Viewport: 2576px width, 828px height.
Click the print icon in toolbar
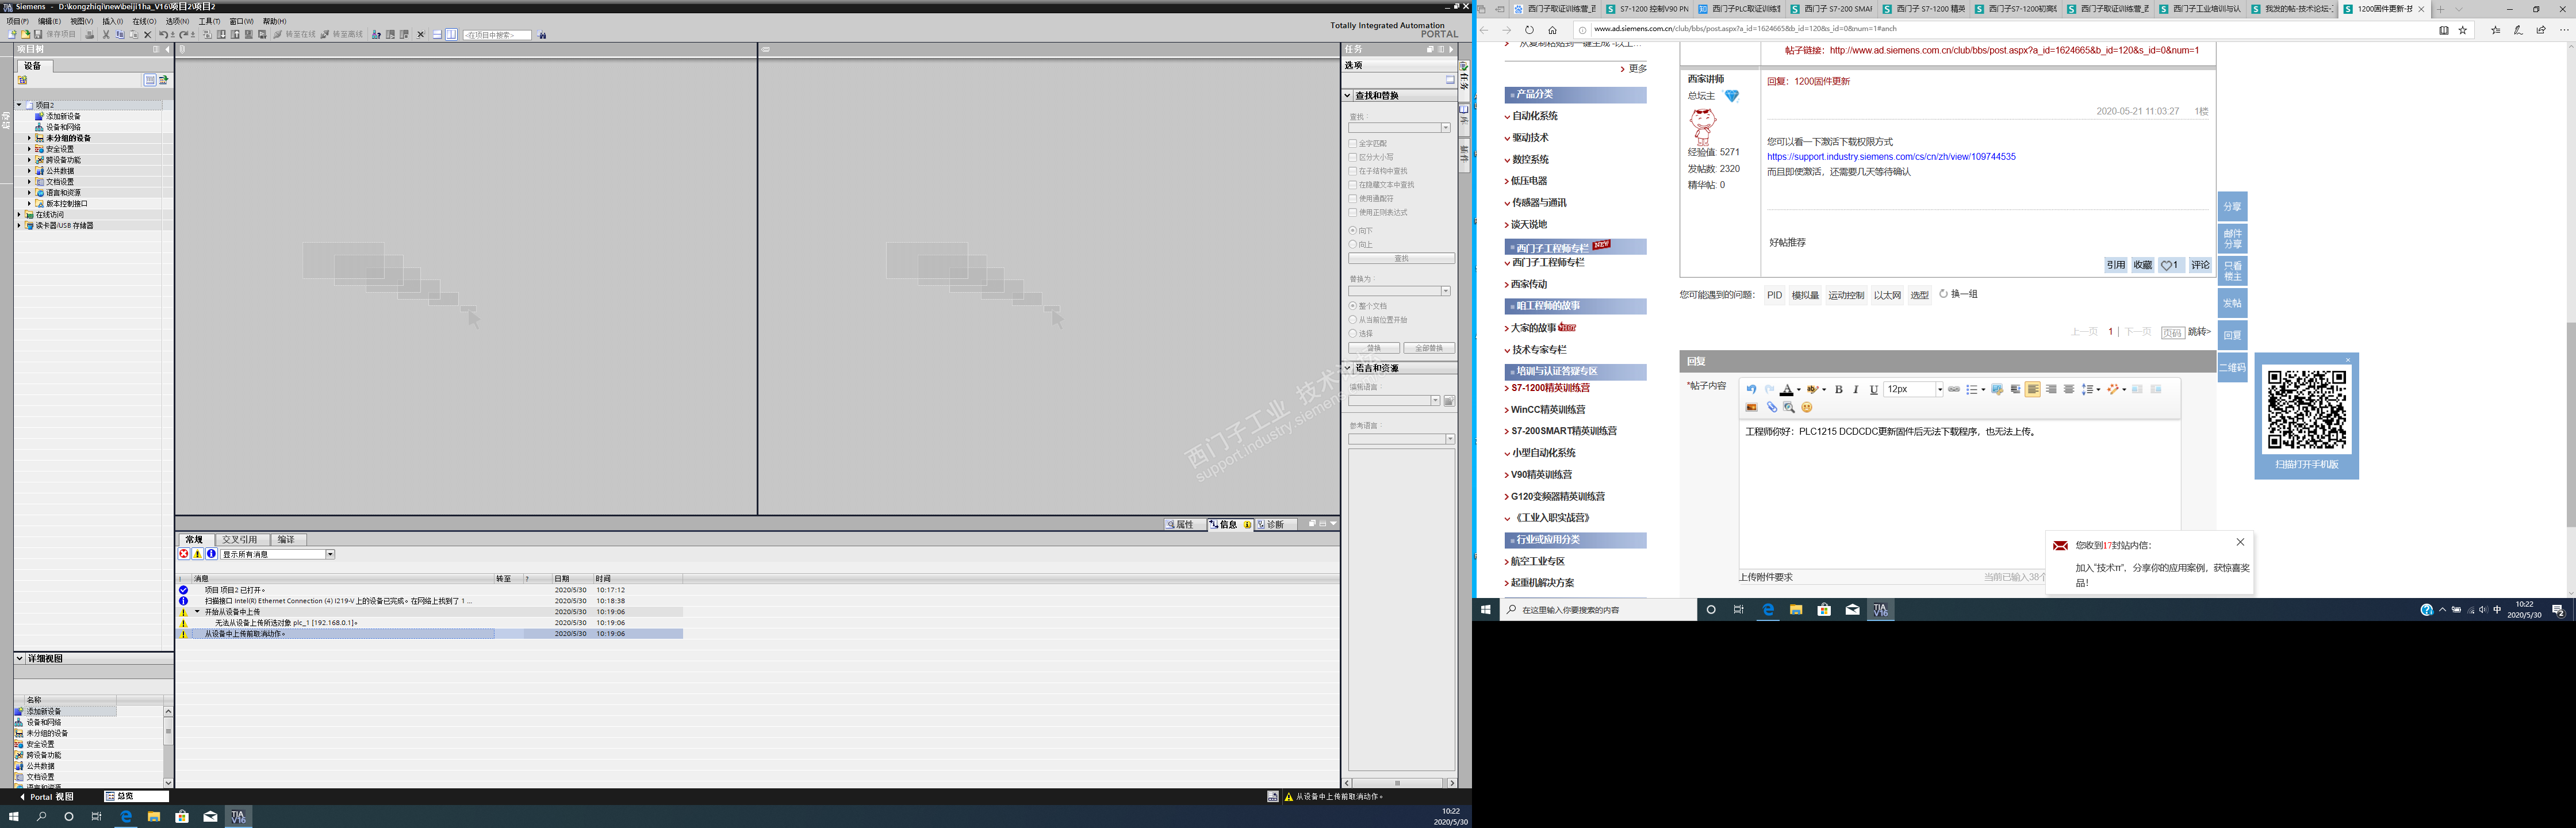click(89, 34)
